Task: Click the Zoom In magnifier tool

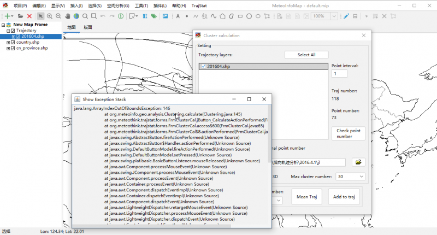Action: [x=50, y=16]
